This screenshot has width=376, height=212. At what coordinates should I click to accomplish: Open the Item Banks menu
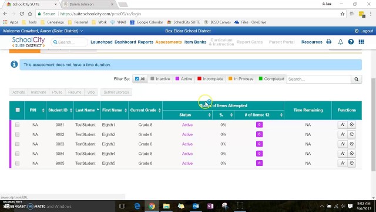195,42
